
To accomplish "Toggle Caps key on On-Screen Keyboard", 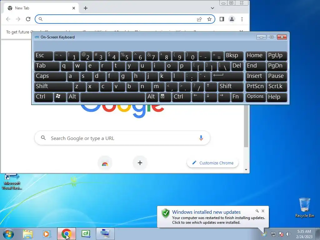I will click(x=50, y=77).
